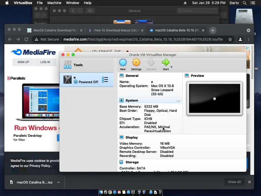Image resolution: width=261 pixels, height=196 pixels.
Task: Click the Preview panel icon
Action: coord(187,76)
